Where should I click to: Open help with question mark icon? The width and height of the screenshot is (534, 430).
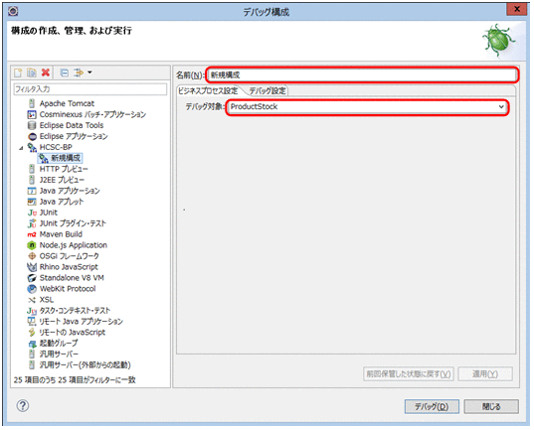click(23, 405)
